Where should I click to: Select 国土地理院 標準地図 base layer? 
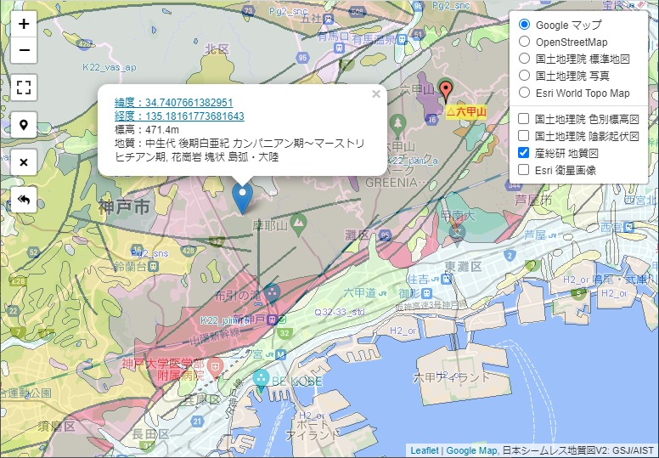(x=524, y=59)
